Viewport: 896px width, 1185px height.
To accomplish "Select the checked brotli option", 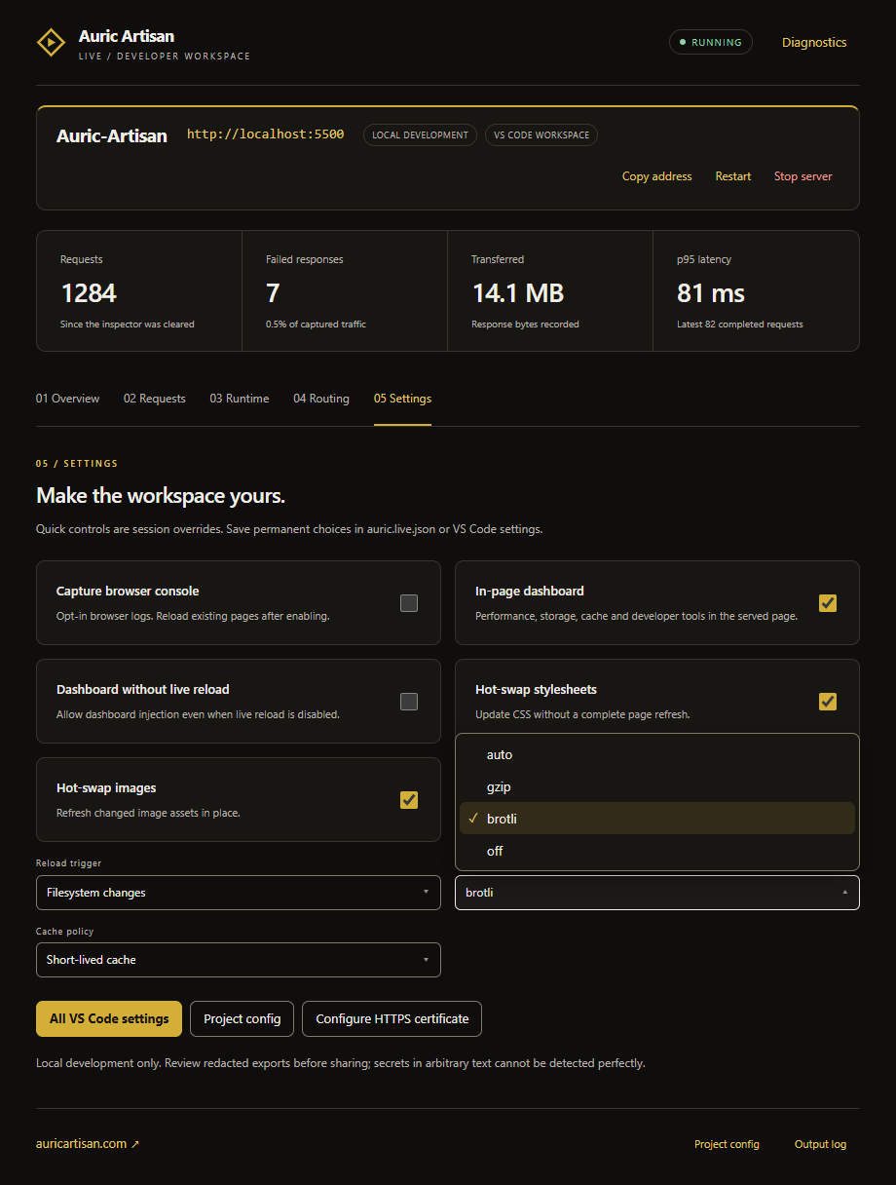I will [657, 819].
